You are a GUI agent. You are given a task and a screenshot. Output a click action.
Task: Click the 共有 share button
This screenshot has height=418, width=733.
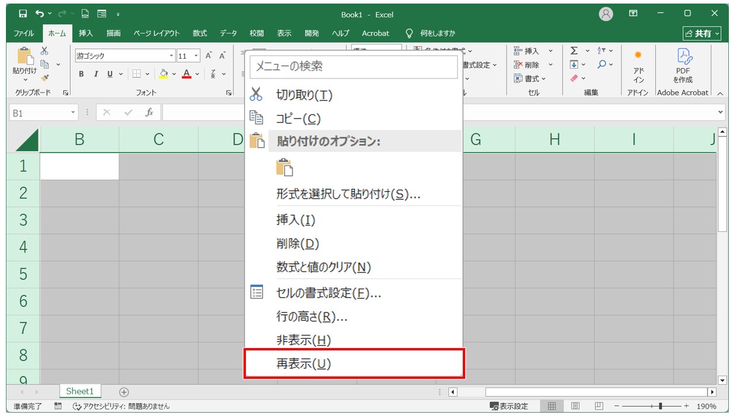click(x=702, y=33)
